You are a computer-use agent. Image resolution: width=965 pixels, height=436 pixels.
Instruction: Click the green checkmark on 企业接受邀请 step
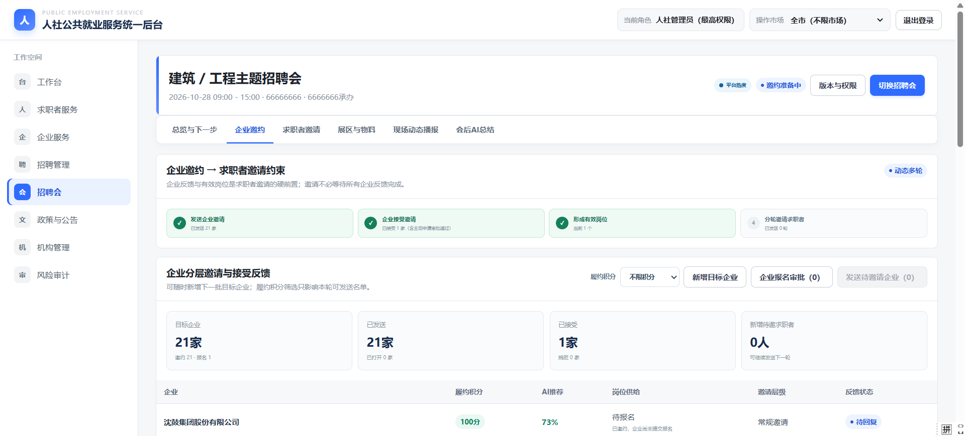(x=371, y=223)
